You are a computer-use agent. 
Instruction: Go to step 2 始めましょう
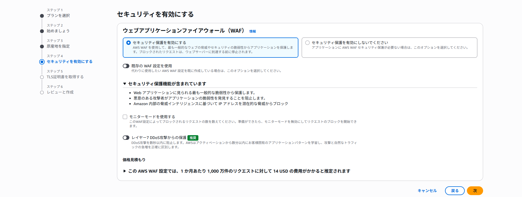coord(58,31)
